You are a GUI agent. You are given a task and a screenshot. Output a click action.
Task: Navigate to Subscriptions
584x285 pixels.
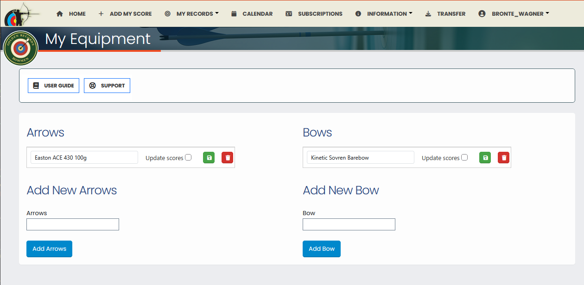click(x=314, y=14)
